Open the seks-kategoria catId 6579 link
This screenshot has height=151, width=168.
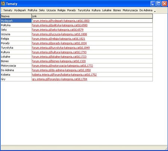[x=58, y=30]
